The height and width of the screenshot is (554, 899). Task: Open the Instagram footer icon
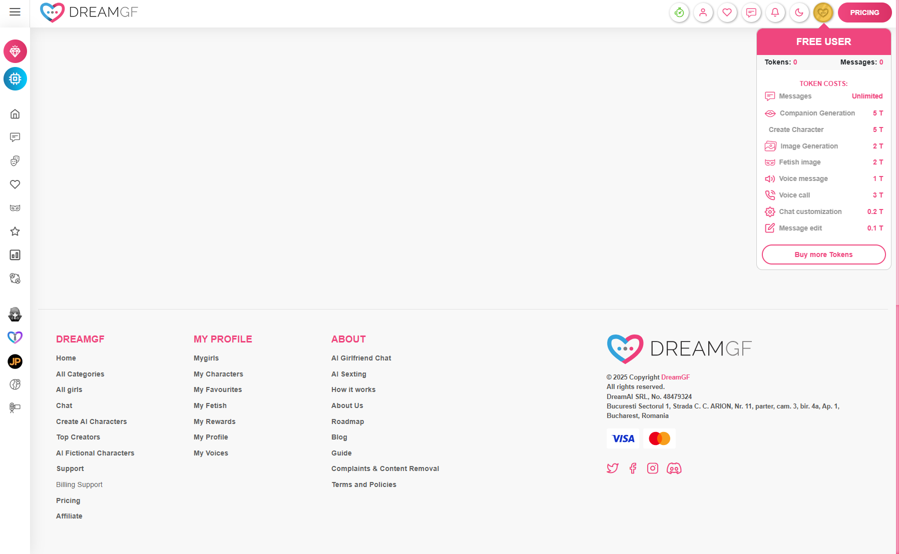[652, 468]
